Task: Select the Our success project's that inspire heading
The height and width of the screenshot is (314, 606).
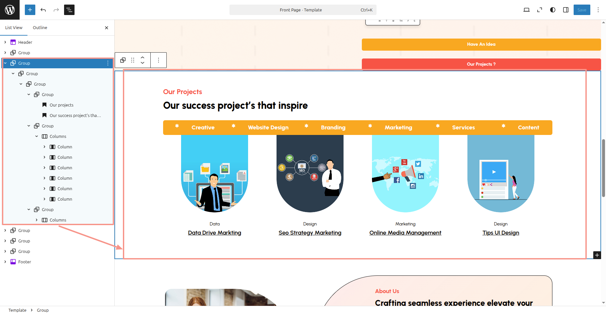Action: (235, 106)
